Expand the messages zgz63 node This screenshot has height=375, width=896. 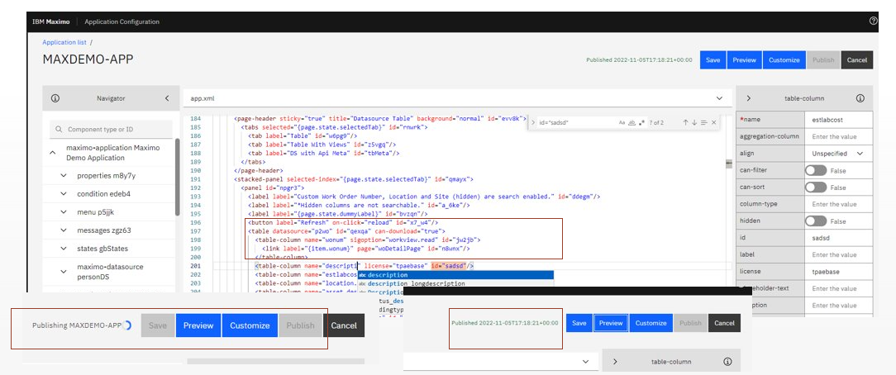(64, 230)
